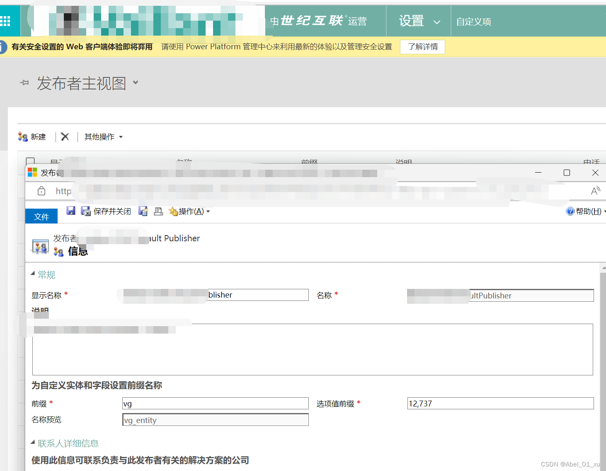
Task: Click the Read aloud icon in address bar
Action: (595, 191)
